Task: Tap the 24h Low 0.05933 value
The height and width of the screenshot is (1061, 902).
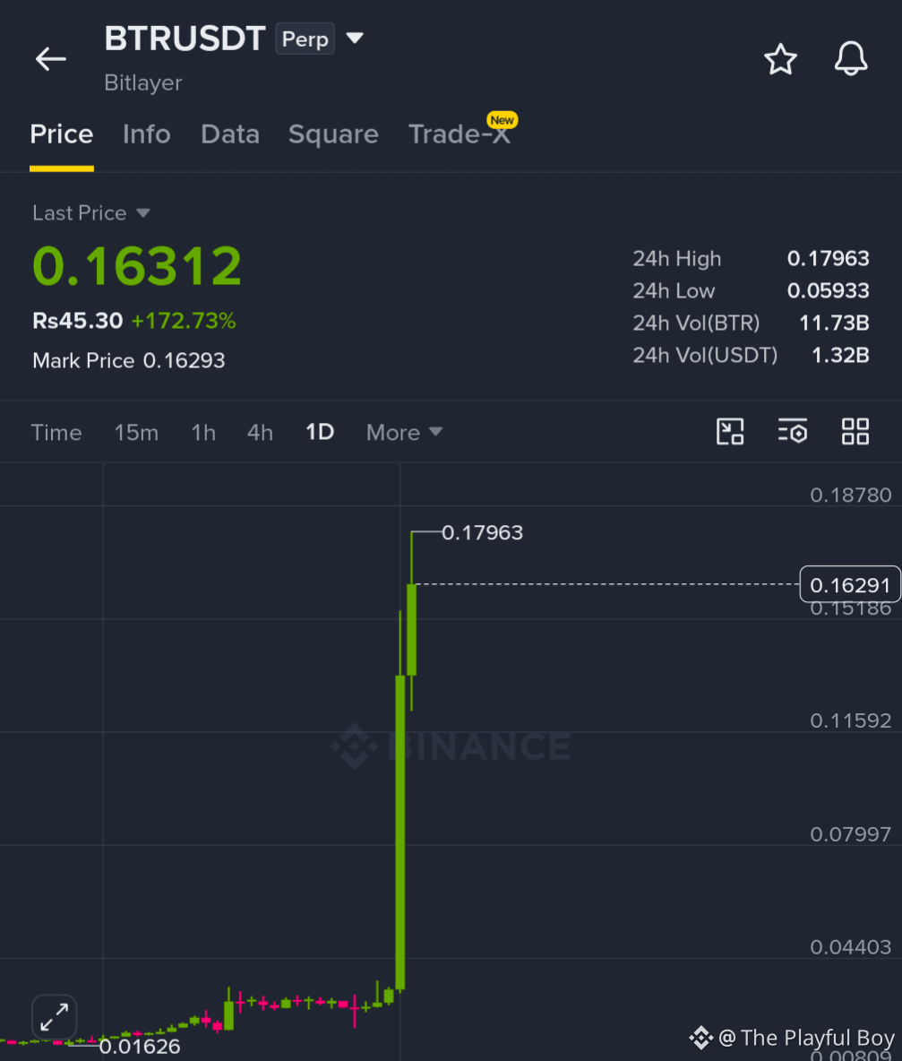Action: 829,291
